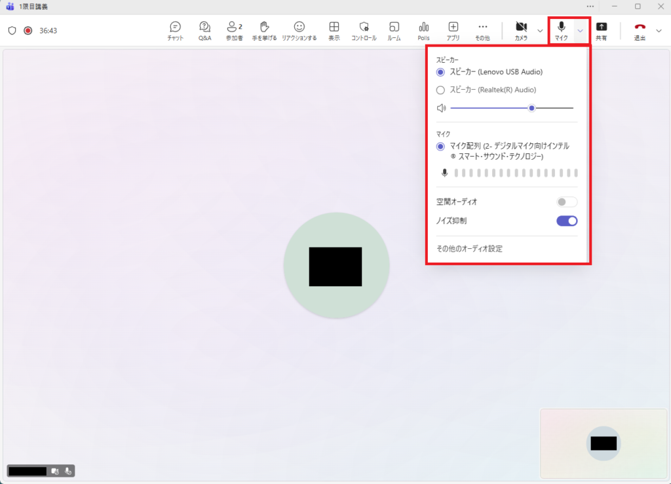
Task: Select スピーカー (Lenovo USB Audio) radio button
Action: tap(441, 72)
